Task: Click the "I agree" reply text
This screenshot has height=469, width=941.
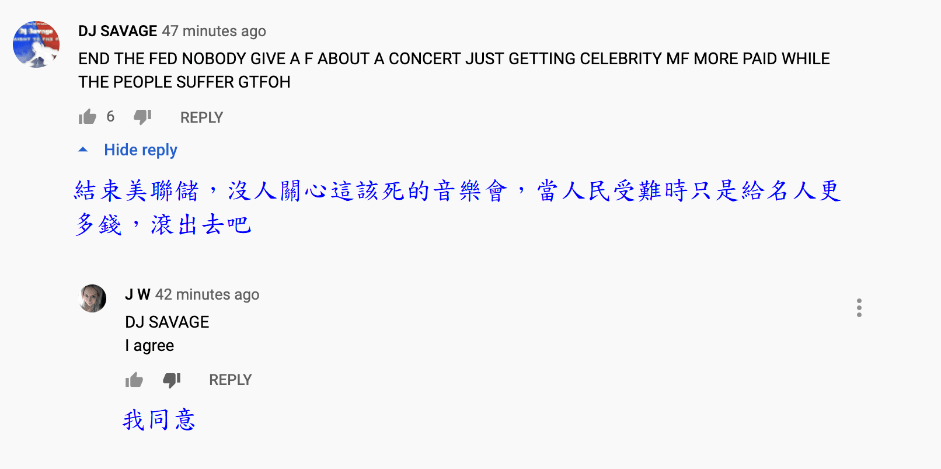Action: 149,346
